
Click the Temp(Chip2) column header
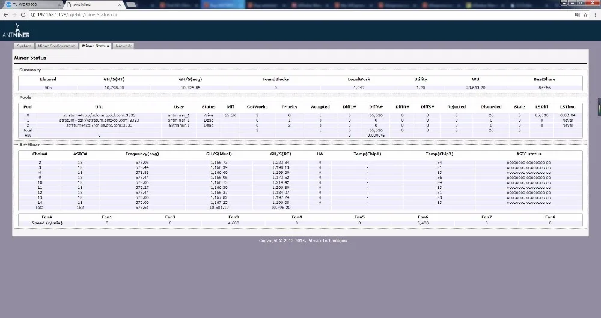pos(439,154)
